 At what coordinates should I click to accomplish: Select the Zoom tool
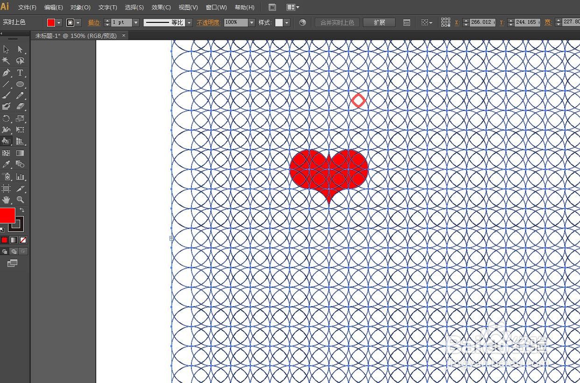(20, 200)
